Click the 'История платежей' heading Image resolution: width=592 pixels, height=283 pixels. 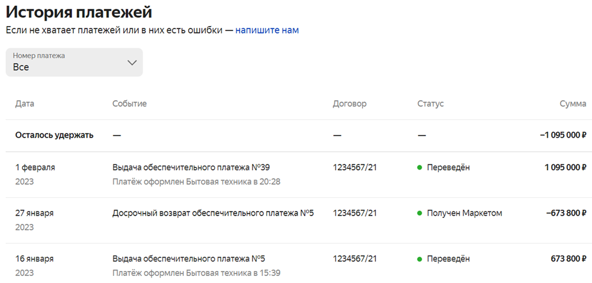pos(79,12)
